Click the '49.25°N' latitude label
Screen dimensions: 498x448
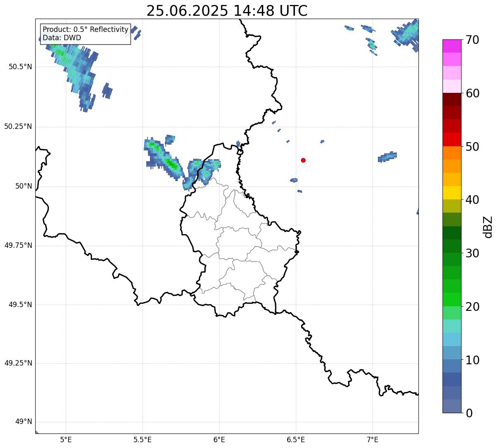18,363
